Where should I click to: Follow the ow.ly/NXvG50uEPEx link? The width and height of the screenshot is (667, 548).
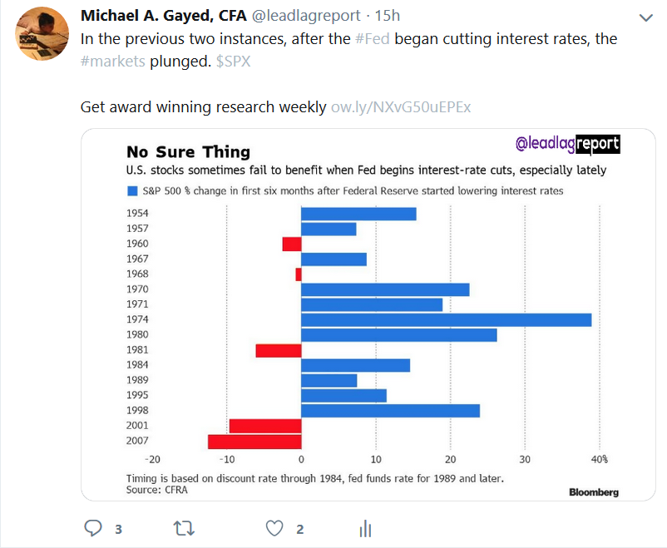(401, 107)
